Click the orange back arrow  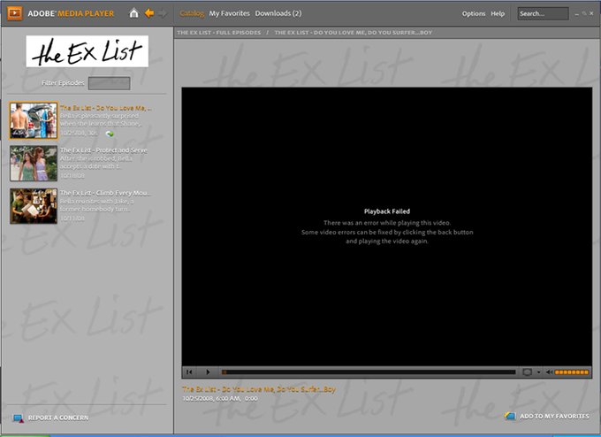[x=149, y=13]
